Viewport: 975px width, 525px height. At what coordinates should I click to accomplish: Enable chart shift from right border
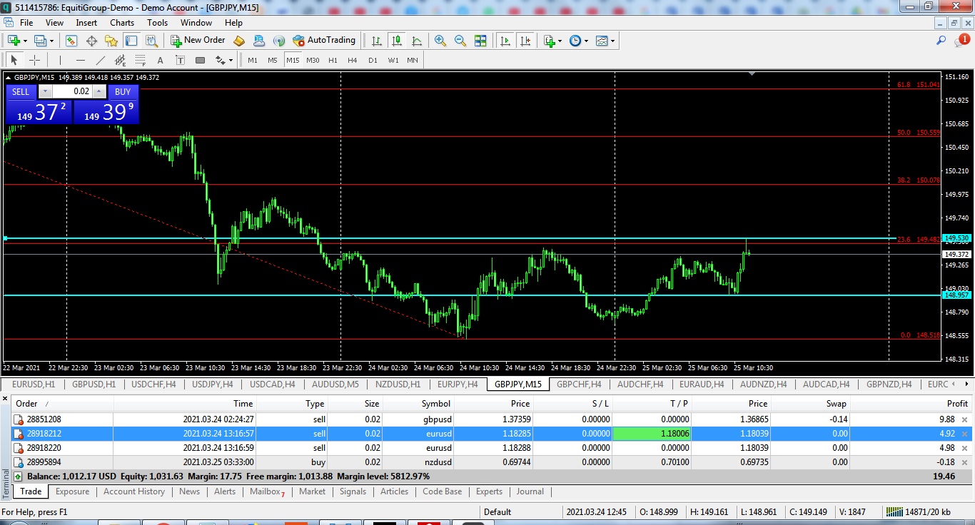click(x=526, y=41)
